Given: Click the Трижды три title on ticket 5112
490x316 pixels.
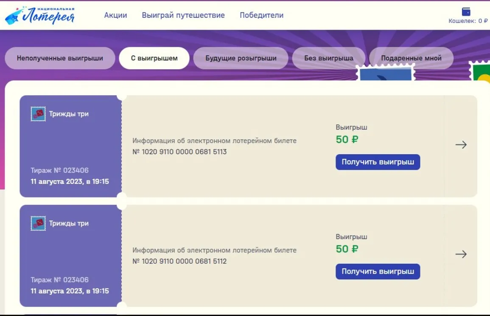Looking at the screenshot, I should click(x=69, y=223).
